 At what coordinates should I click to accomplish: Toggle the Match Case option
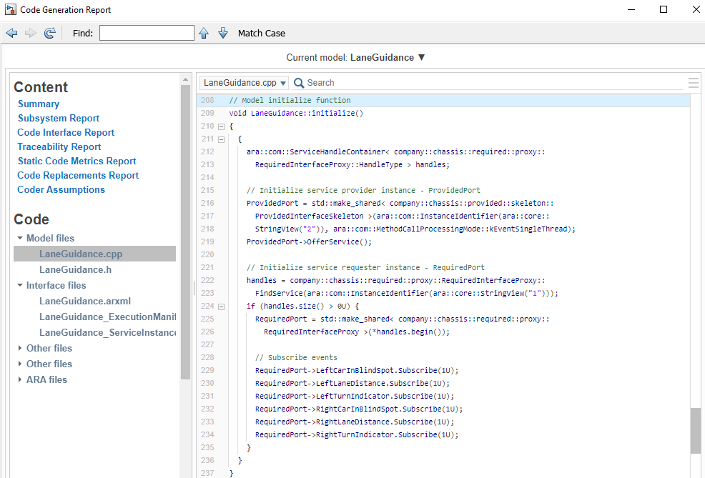261,33
